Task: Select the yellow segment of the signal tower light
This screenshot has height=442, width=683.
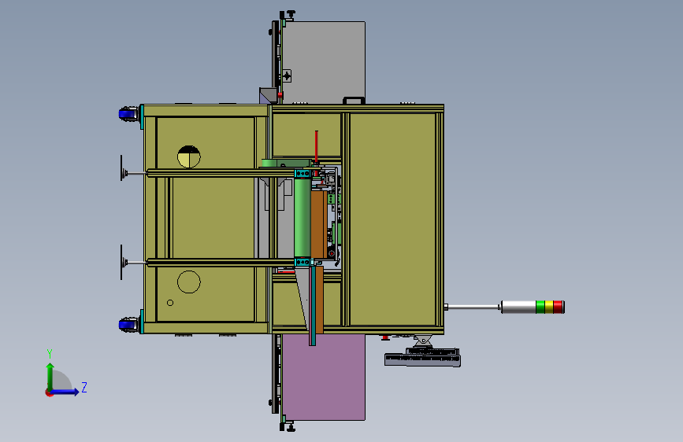Action: click(549, 307)
